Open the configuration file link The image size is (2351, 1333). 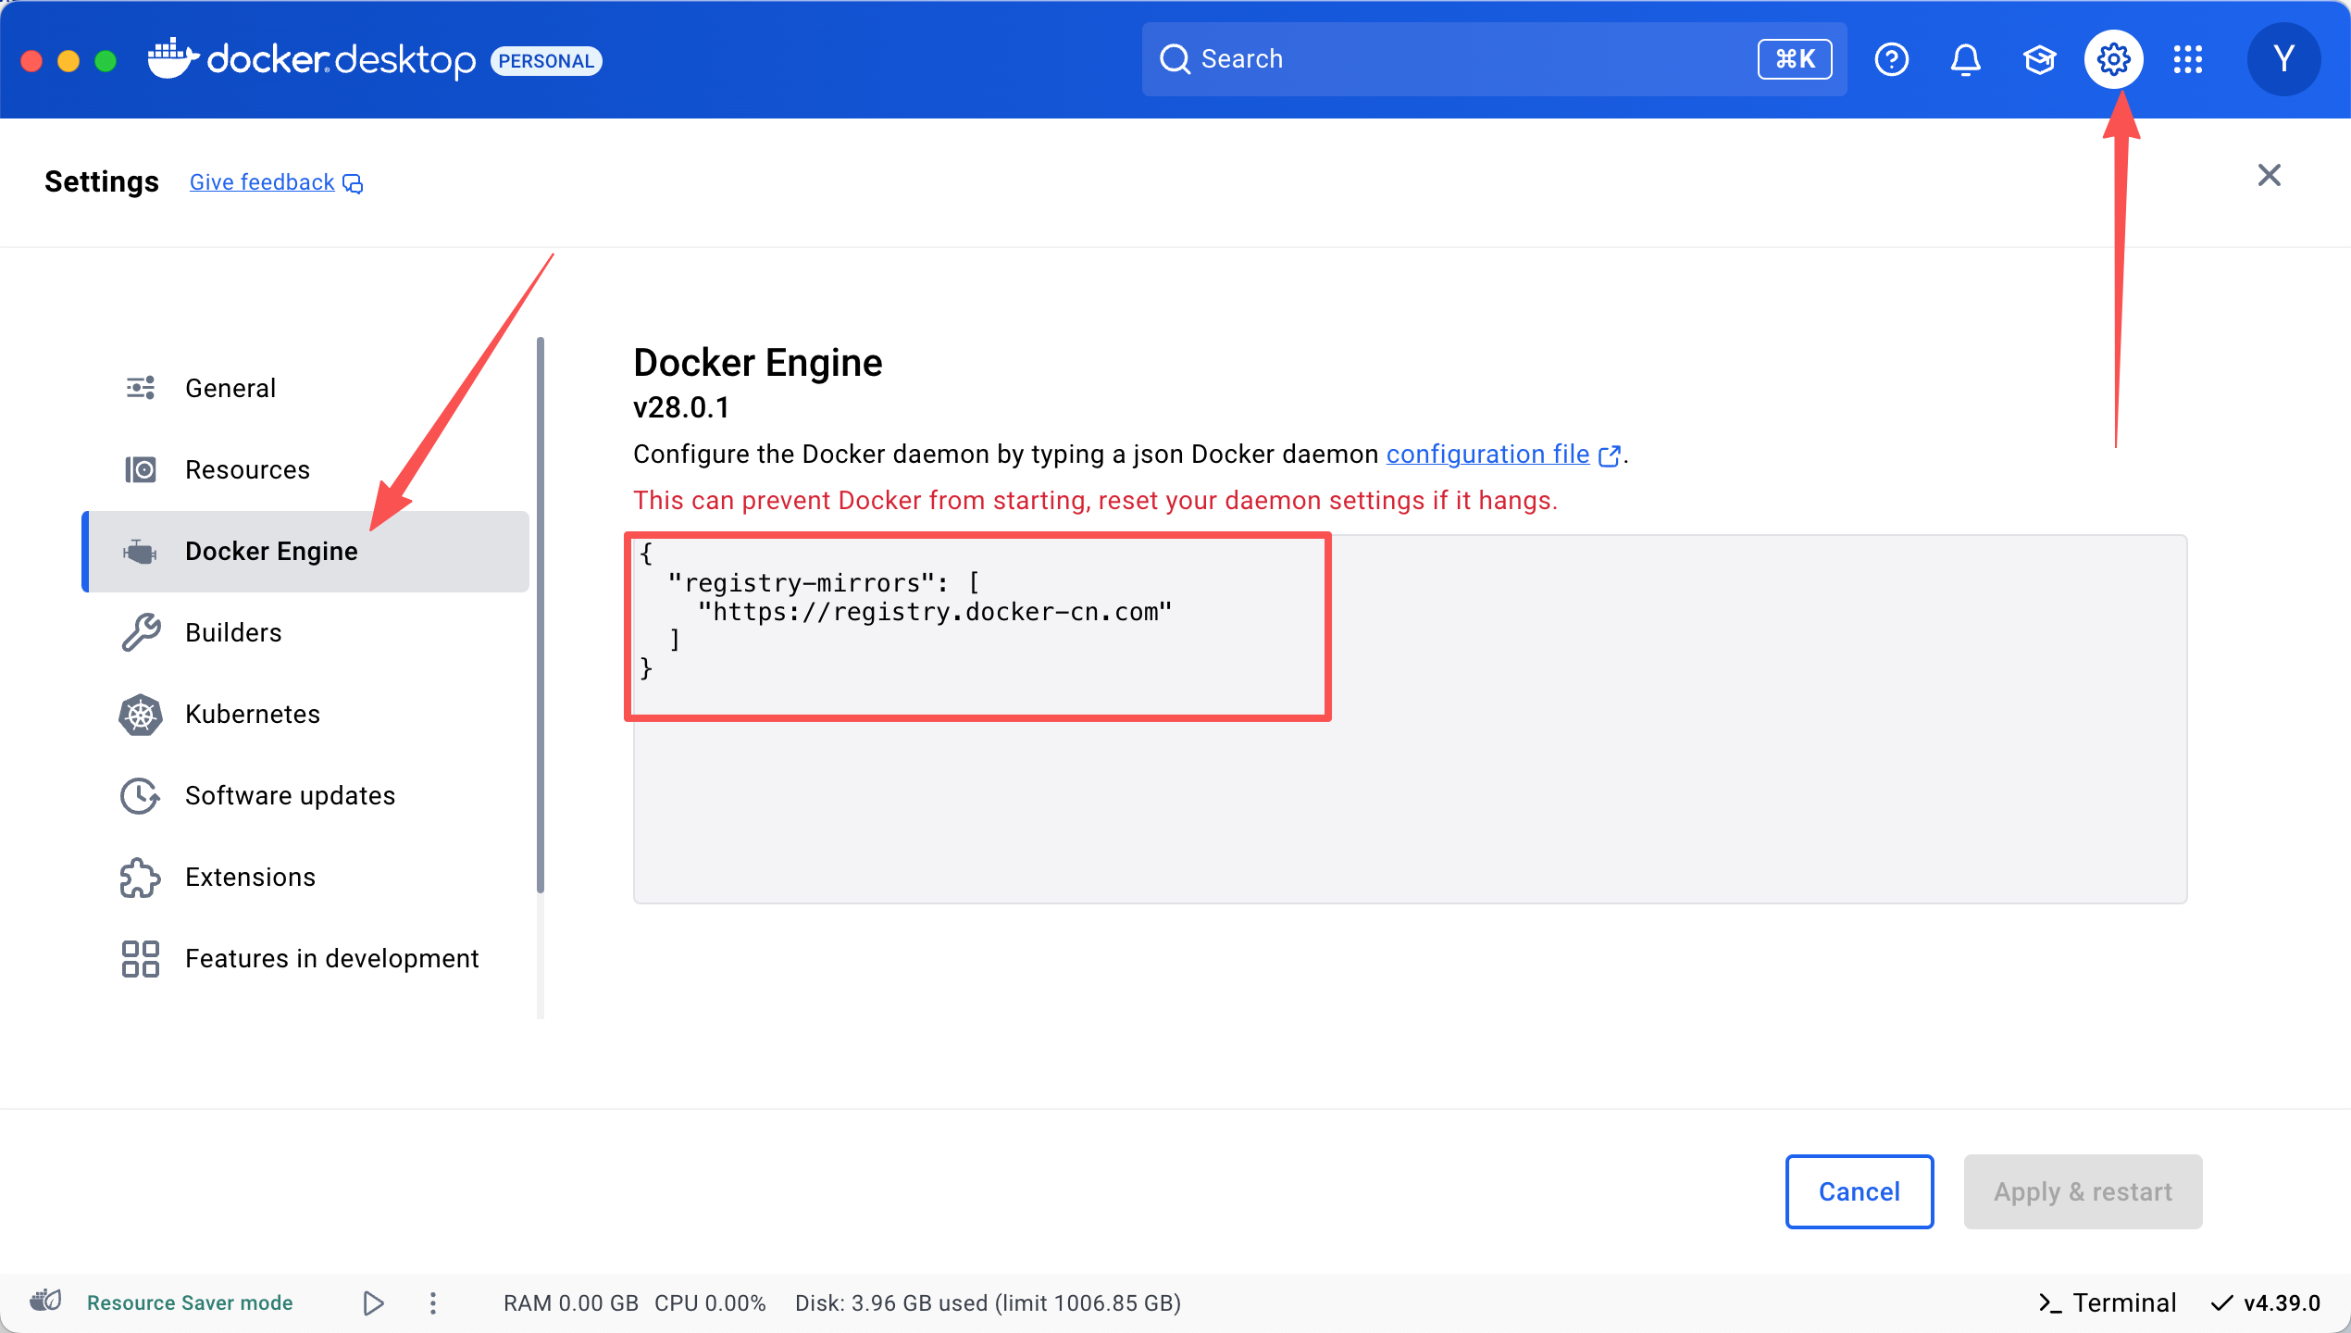1487,455
